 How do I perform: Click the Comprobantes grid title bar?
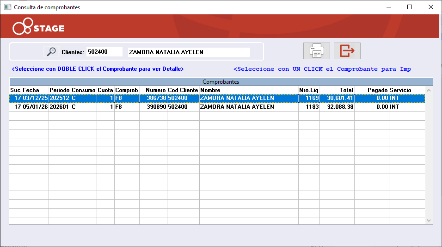click(221, 82)
